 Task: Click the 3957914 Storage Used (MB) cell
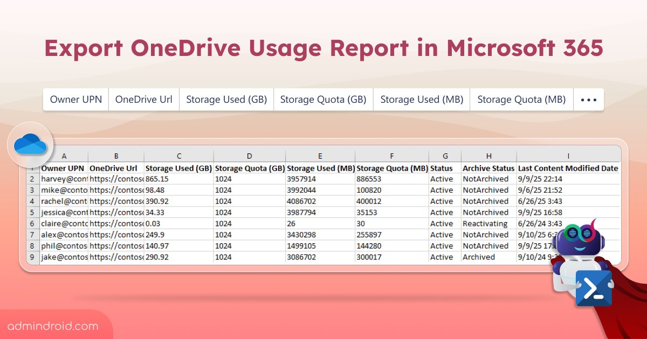(x=320, y=179)
